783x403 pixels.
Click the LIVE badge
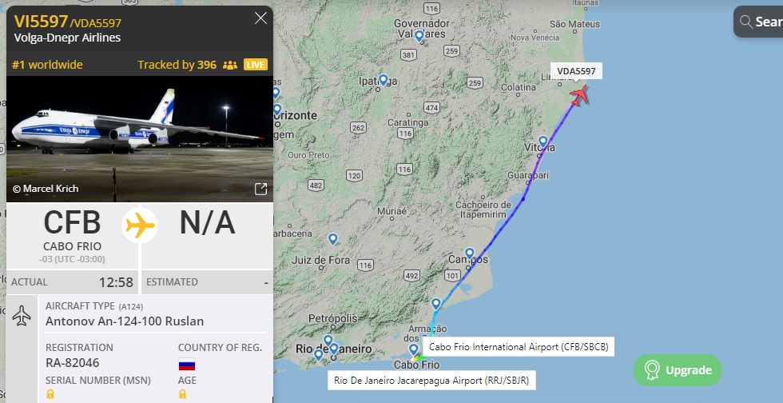255,65
